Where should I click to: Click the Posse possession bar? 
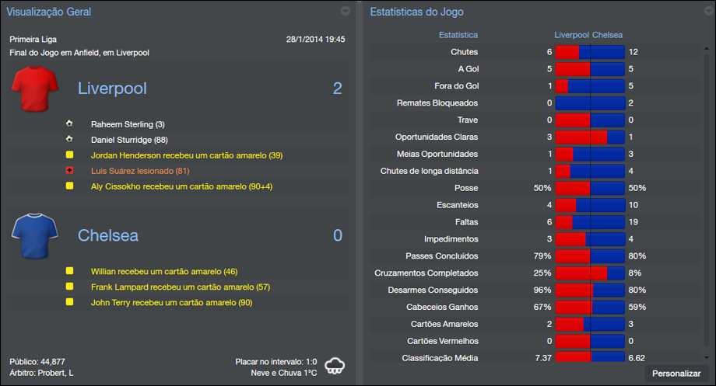590,188
